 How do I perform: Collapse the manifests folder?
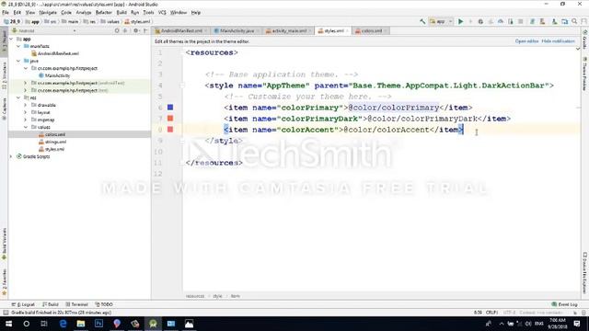[x=18, y=46]
